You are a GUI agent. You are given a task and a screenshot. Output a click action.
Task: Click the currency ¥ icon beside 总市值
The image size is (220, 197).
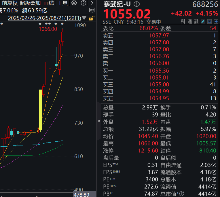pos(182,194)
